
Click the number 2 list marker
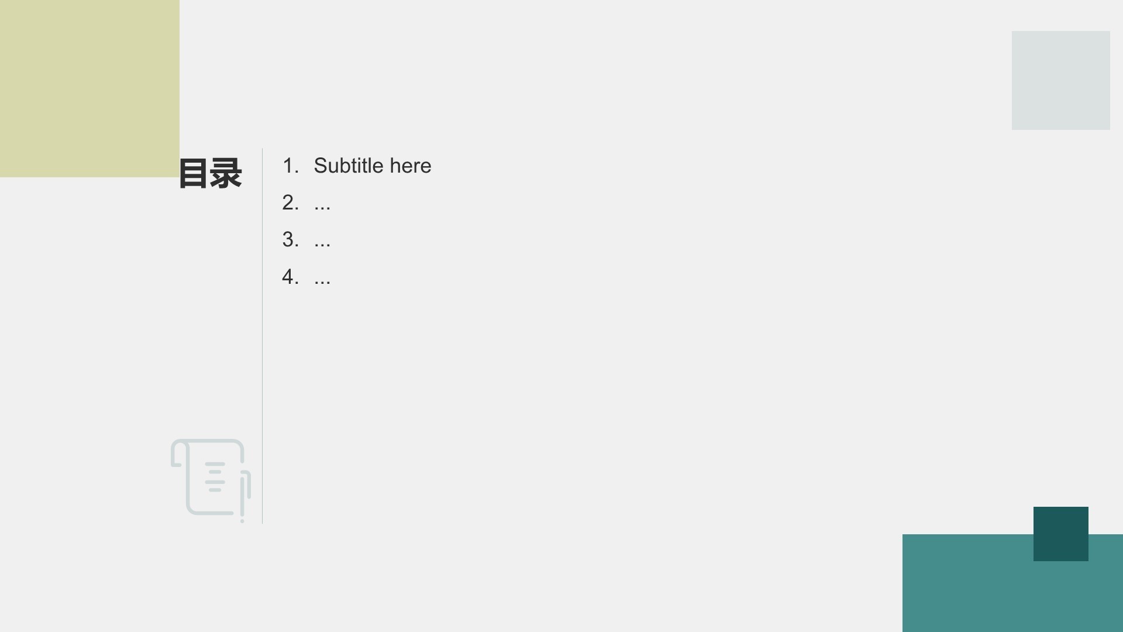pyautogui.click(x=291, y=202)
